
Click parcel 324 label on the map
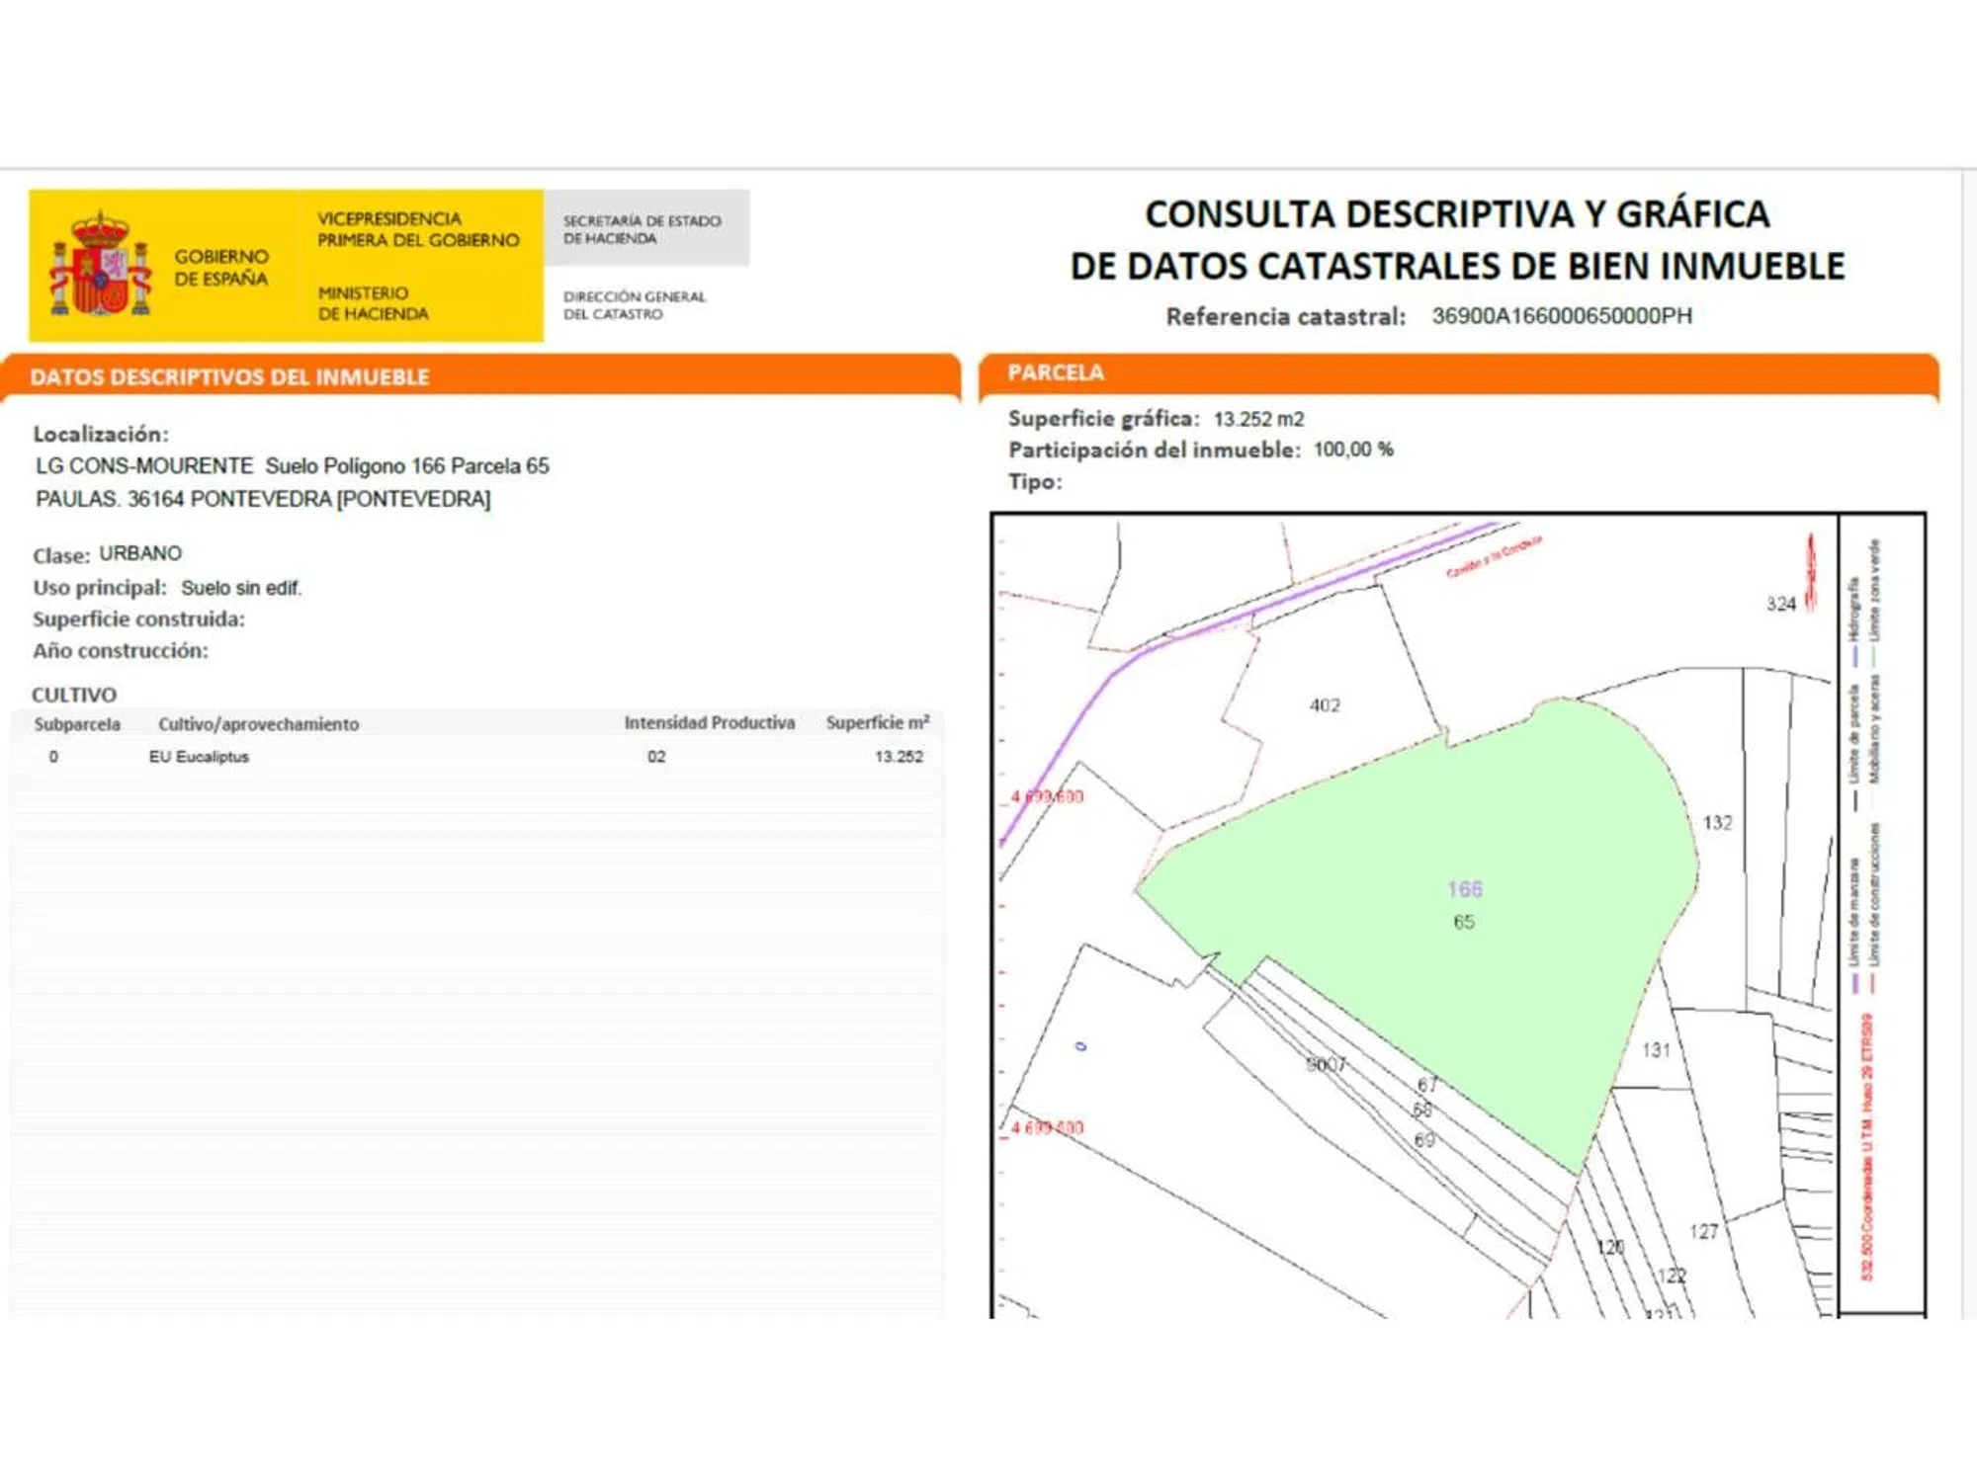click(x=1780, y=604)
